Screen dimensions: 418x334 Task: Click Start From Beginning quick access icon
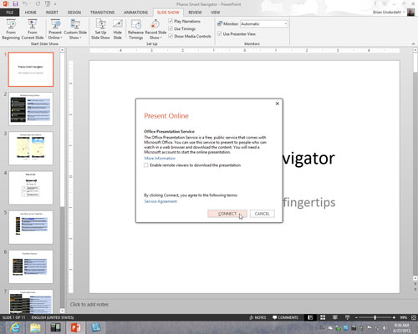point(48,4)
